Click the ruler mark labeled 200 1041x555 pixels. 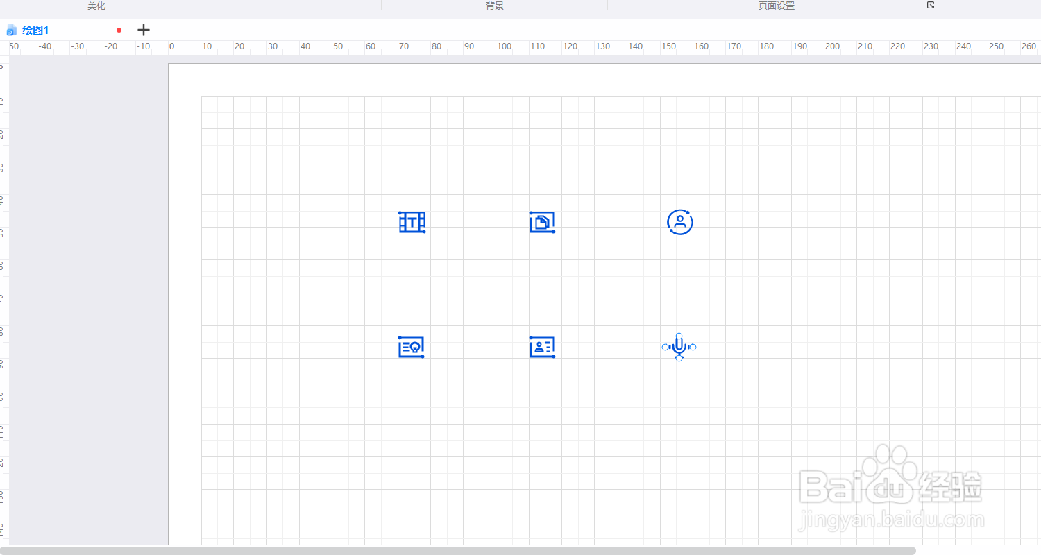832,46
